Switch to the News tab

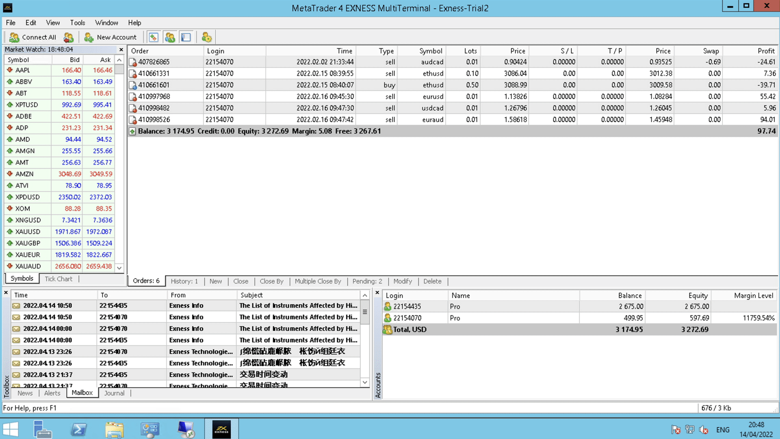click(25, 393)
